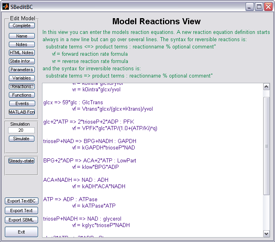Viewport: 275px width, 242px height.
Task: Open the Variables view
Action: [21, 78]
